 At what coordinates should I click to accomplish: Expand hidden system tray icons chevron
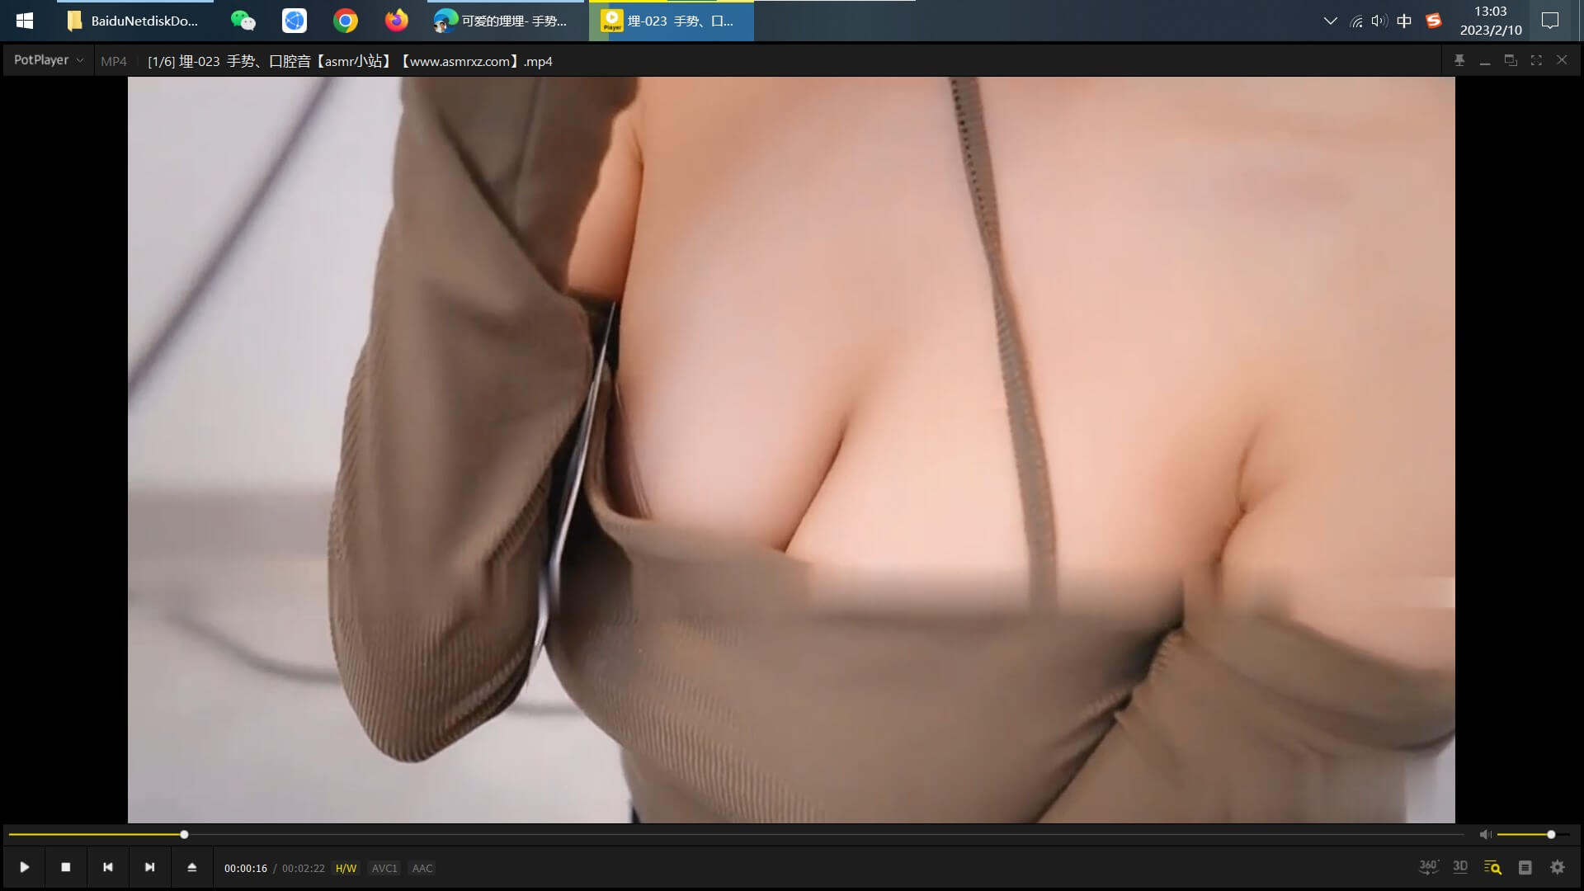pos(1330,21)
